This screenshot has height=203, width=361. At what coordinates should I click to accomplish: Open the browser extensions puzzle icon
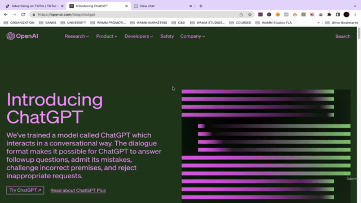point(329,15)
